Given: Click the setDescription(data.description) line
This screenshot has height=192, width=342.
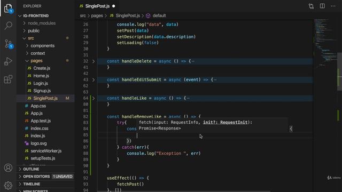Looking at the screenshot, I should click(x=156, y=37).
